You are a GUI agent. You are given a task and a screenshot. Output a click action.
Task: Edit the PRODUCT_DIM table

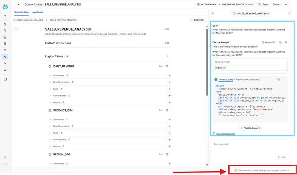click(161, 110)
